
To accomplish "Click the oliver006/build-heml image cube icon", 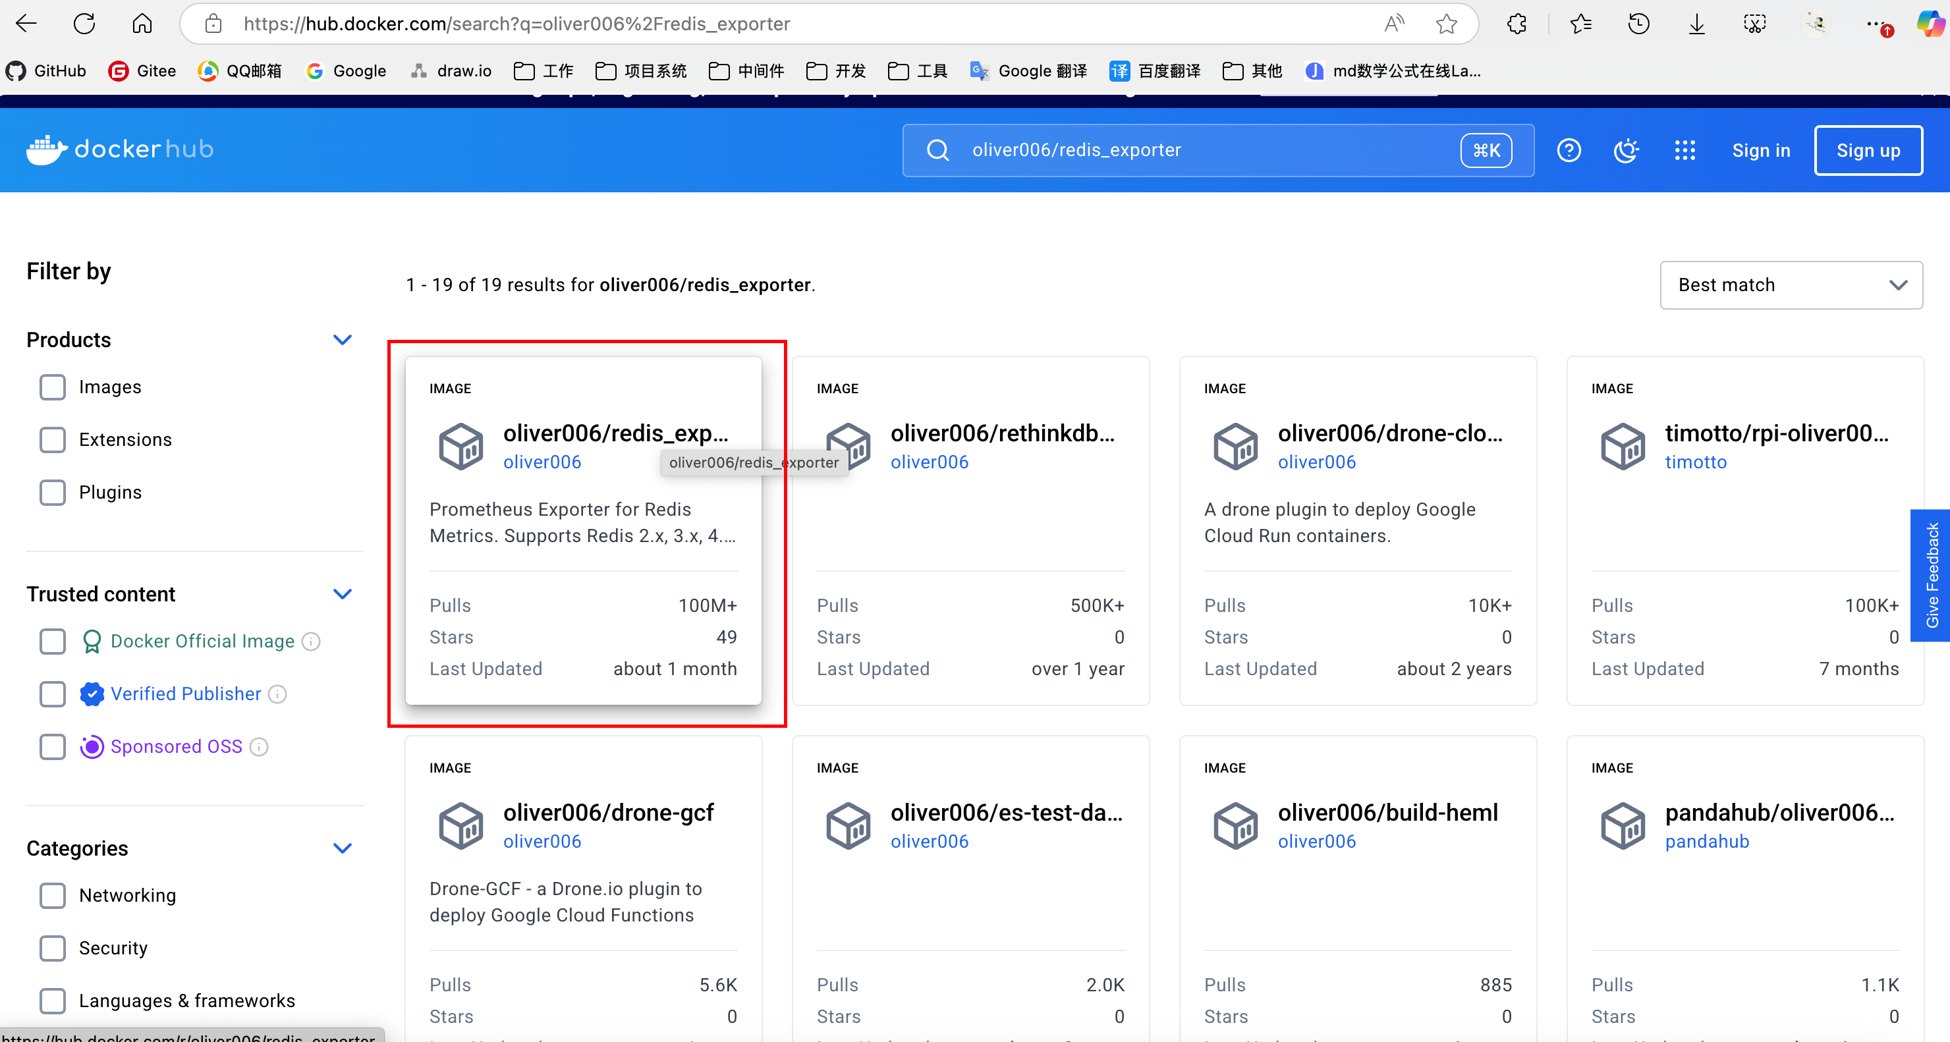I will pos(1235,825).
